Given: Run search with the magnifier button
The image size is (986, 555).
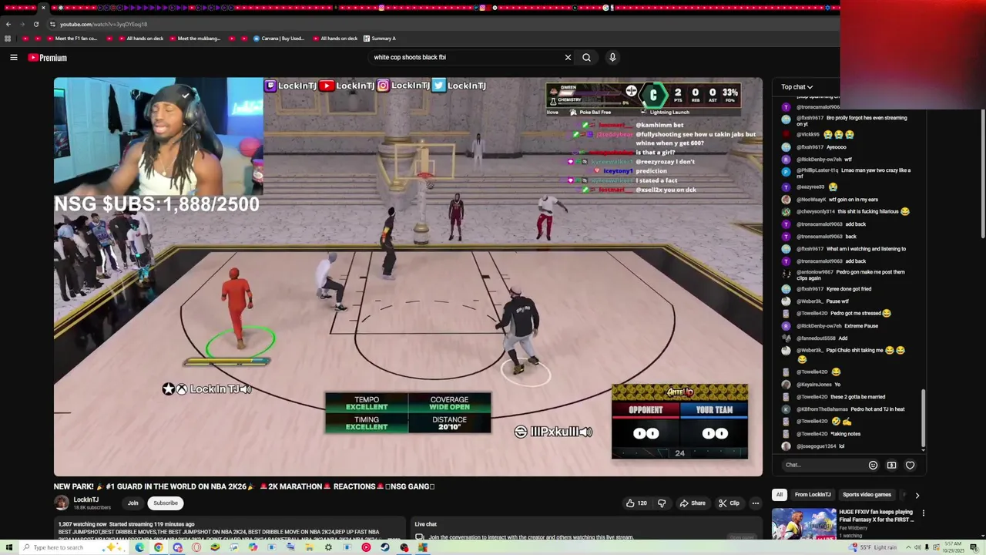Looking at the screenshot, I should (x=586, y=57).
